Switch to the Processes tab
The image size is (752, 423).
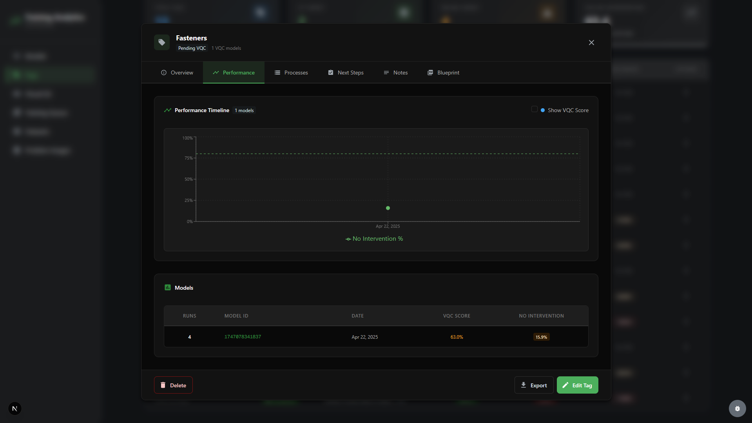click(291, 73)
